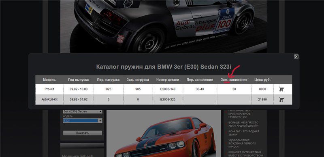The image size is (324, 157).
Task: Open the Audi race car banner image
Action: point(164,27)
